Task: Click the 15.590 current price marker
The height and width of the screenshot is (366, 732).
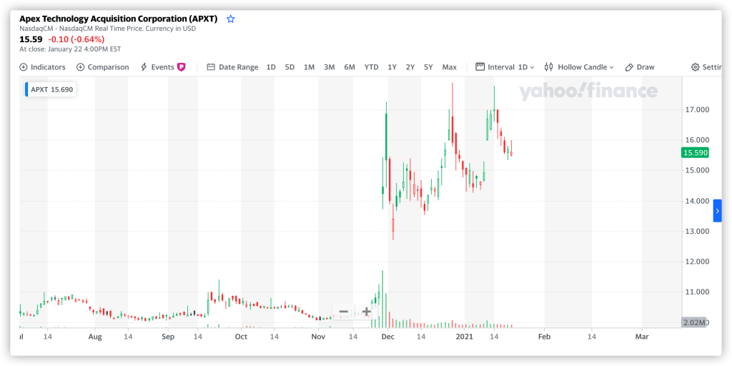Action: click(695, 152)
